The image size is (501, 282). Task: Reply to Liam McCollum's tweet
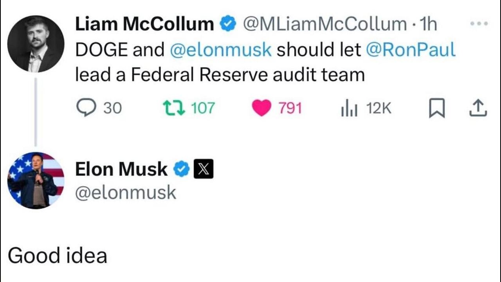tap(85, 108)
